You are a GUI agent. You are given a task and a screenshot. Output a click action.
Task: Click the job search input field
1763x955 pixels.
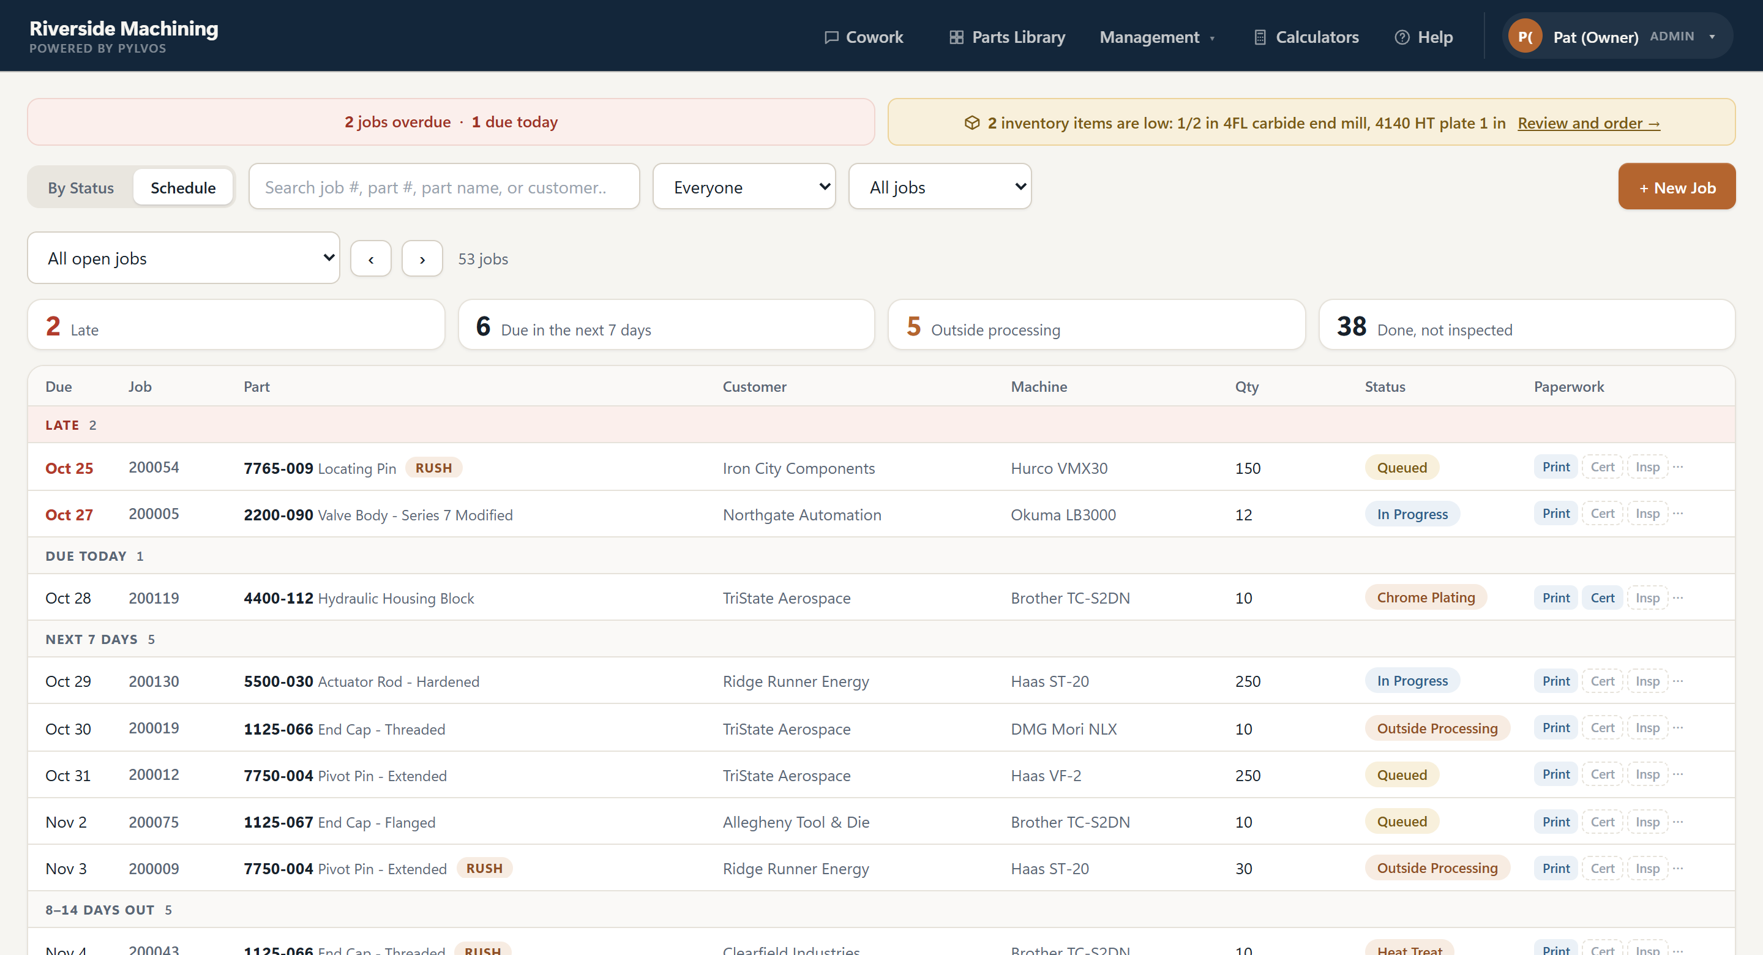(444, 186)
